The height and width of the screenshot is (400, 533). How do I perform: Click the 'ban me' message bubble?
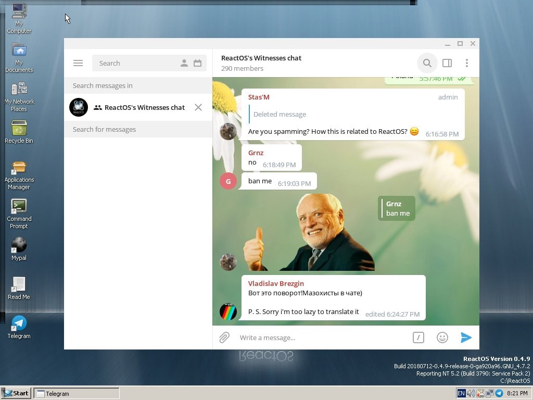pyautogui.click(x=278, y=181)
